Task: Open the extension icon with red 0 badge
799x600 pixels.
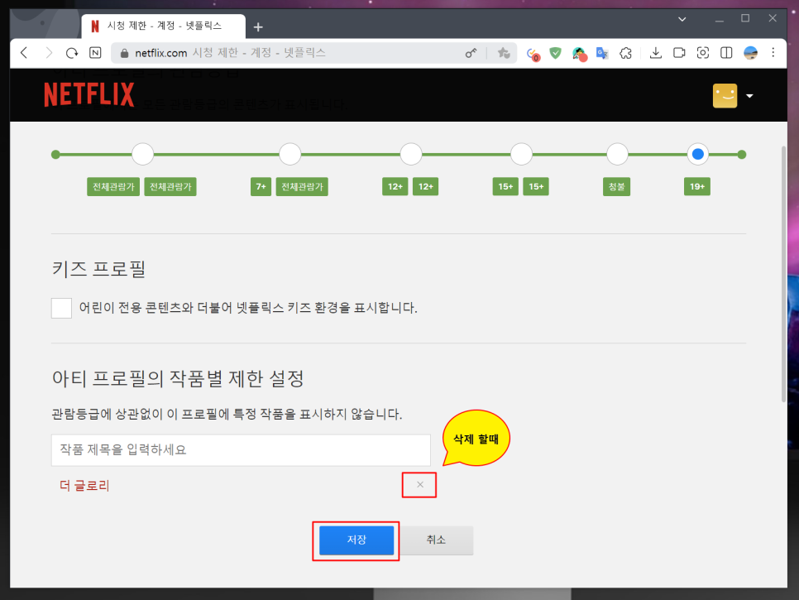Action: pyautogui.click(x=533, y=54)
